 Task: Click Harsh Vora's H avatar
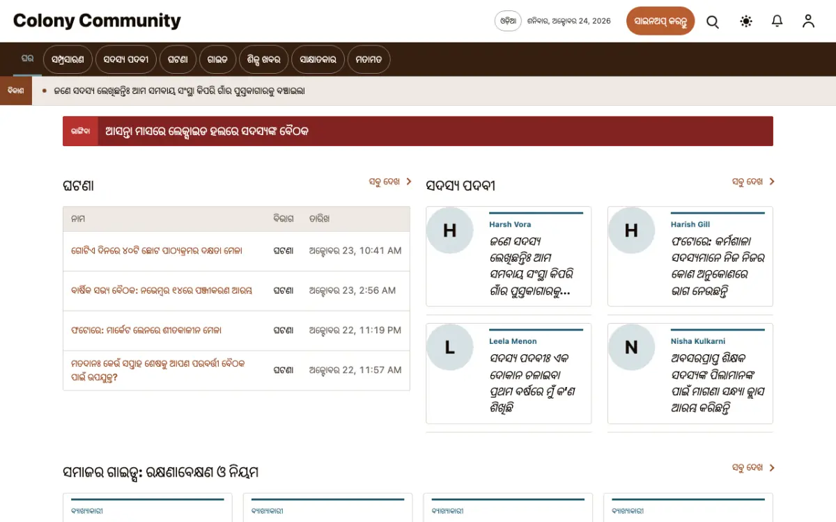point(450,230)
